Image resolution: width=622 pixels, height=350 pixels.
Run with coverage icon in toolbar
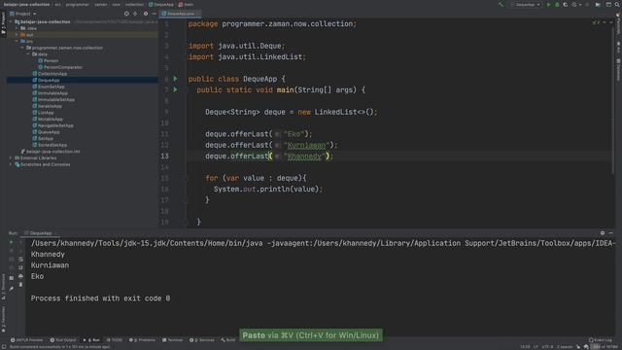click(566, 4)
